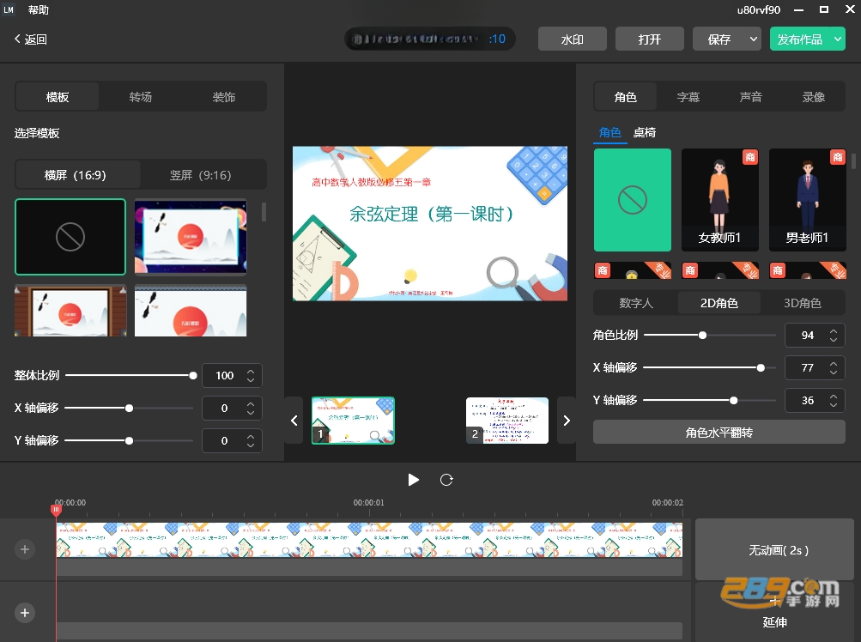Increase left panel X 轴偏移 value
Viewport: 861px width, 642px height.
pos(251,404)
